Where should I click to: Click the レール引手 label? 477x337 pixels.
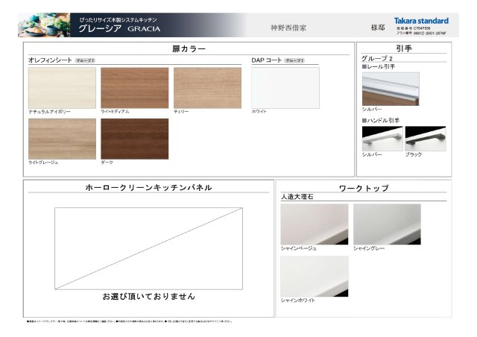[x=379, y=66]
